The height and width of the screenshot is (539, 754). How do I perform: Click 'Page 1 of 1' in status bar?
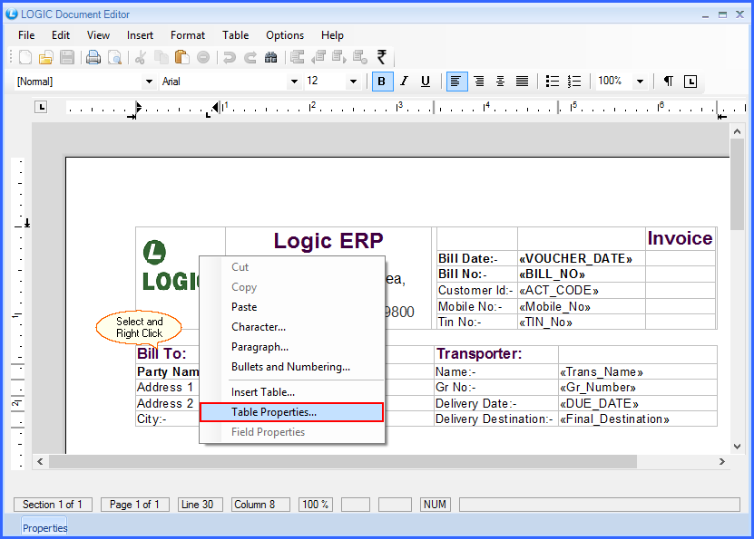(134, 505)
